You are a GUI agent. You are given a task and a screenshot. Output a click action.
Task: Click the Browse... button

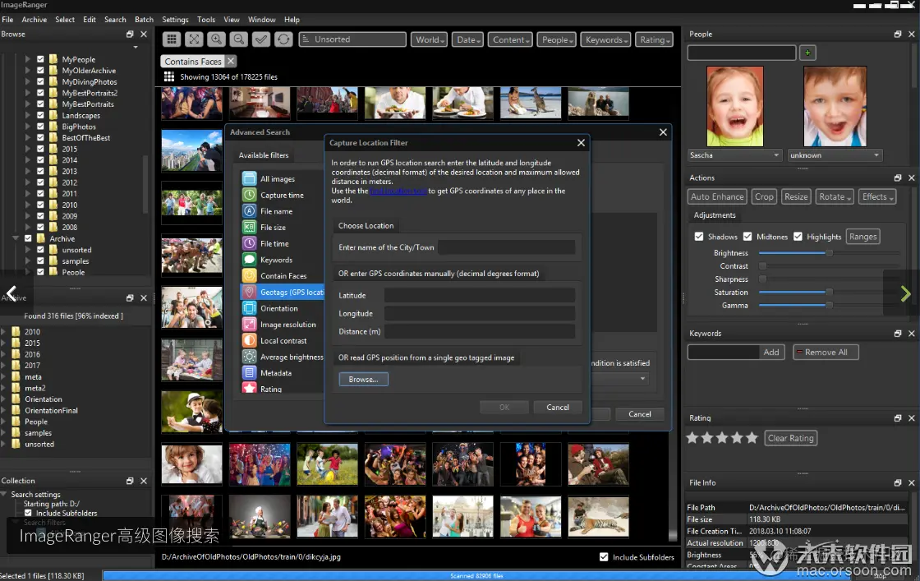(363, 379)
